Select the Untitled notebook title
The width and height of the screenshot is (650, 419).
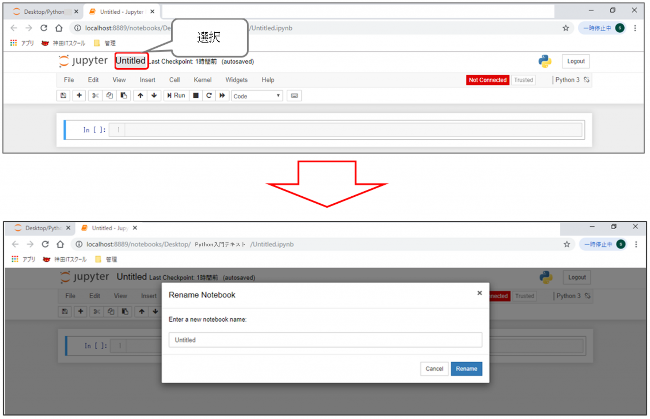131,61
